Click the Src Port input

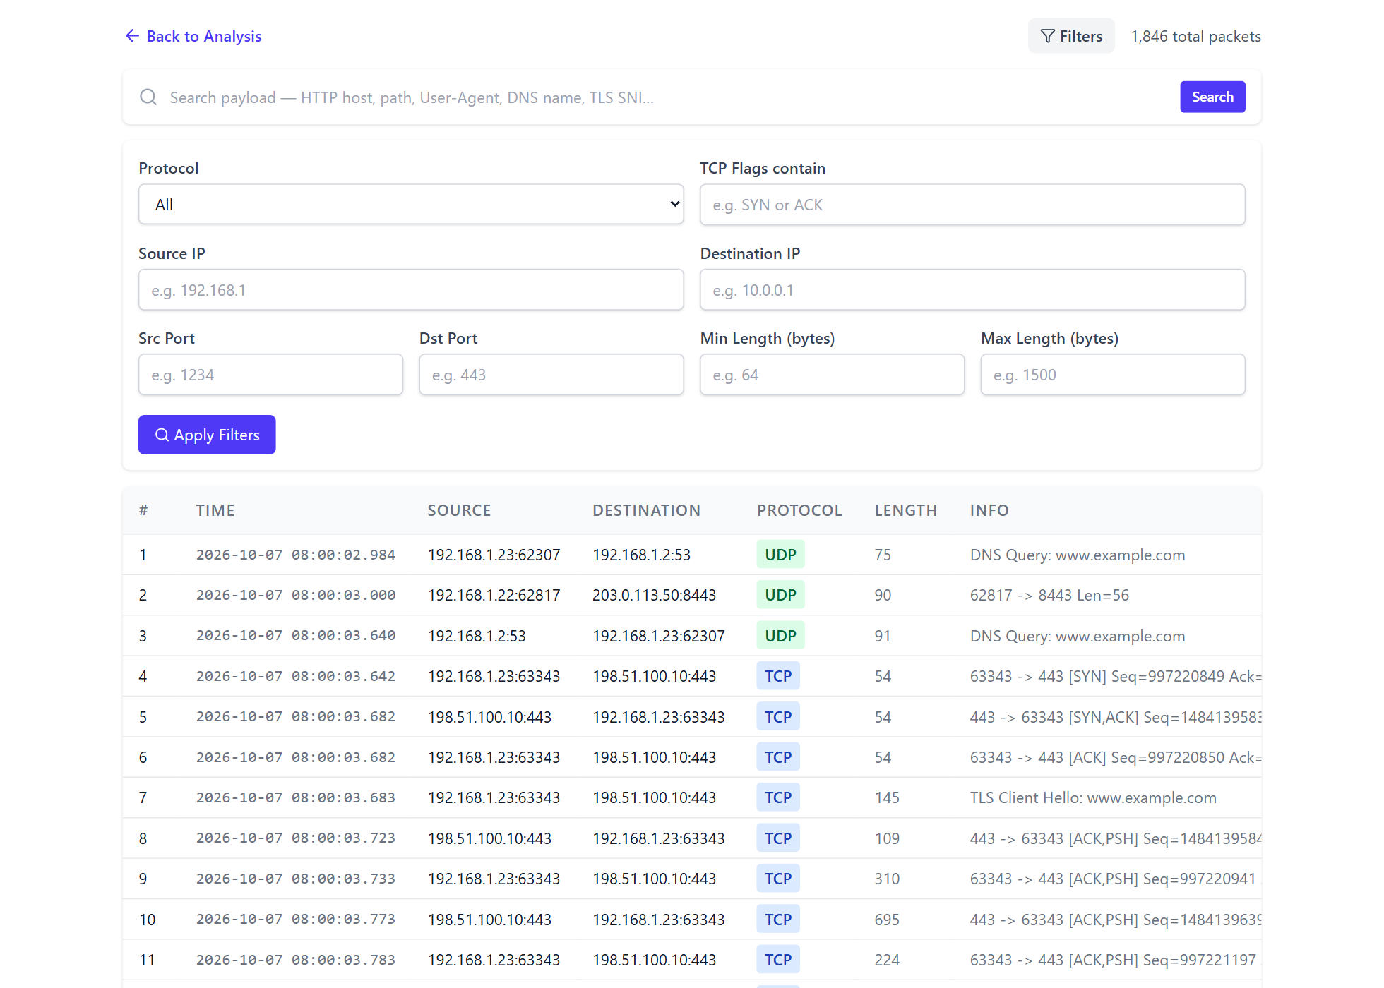[x=270, y=375]
